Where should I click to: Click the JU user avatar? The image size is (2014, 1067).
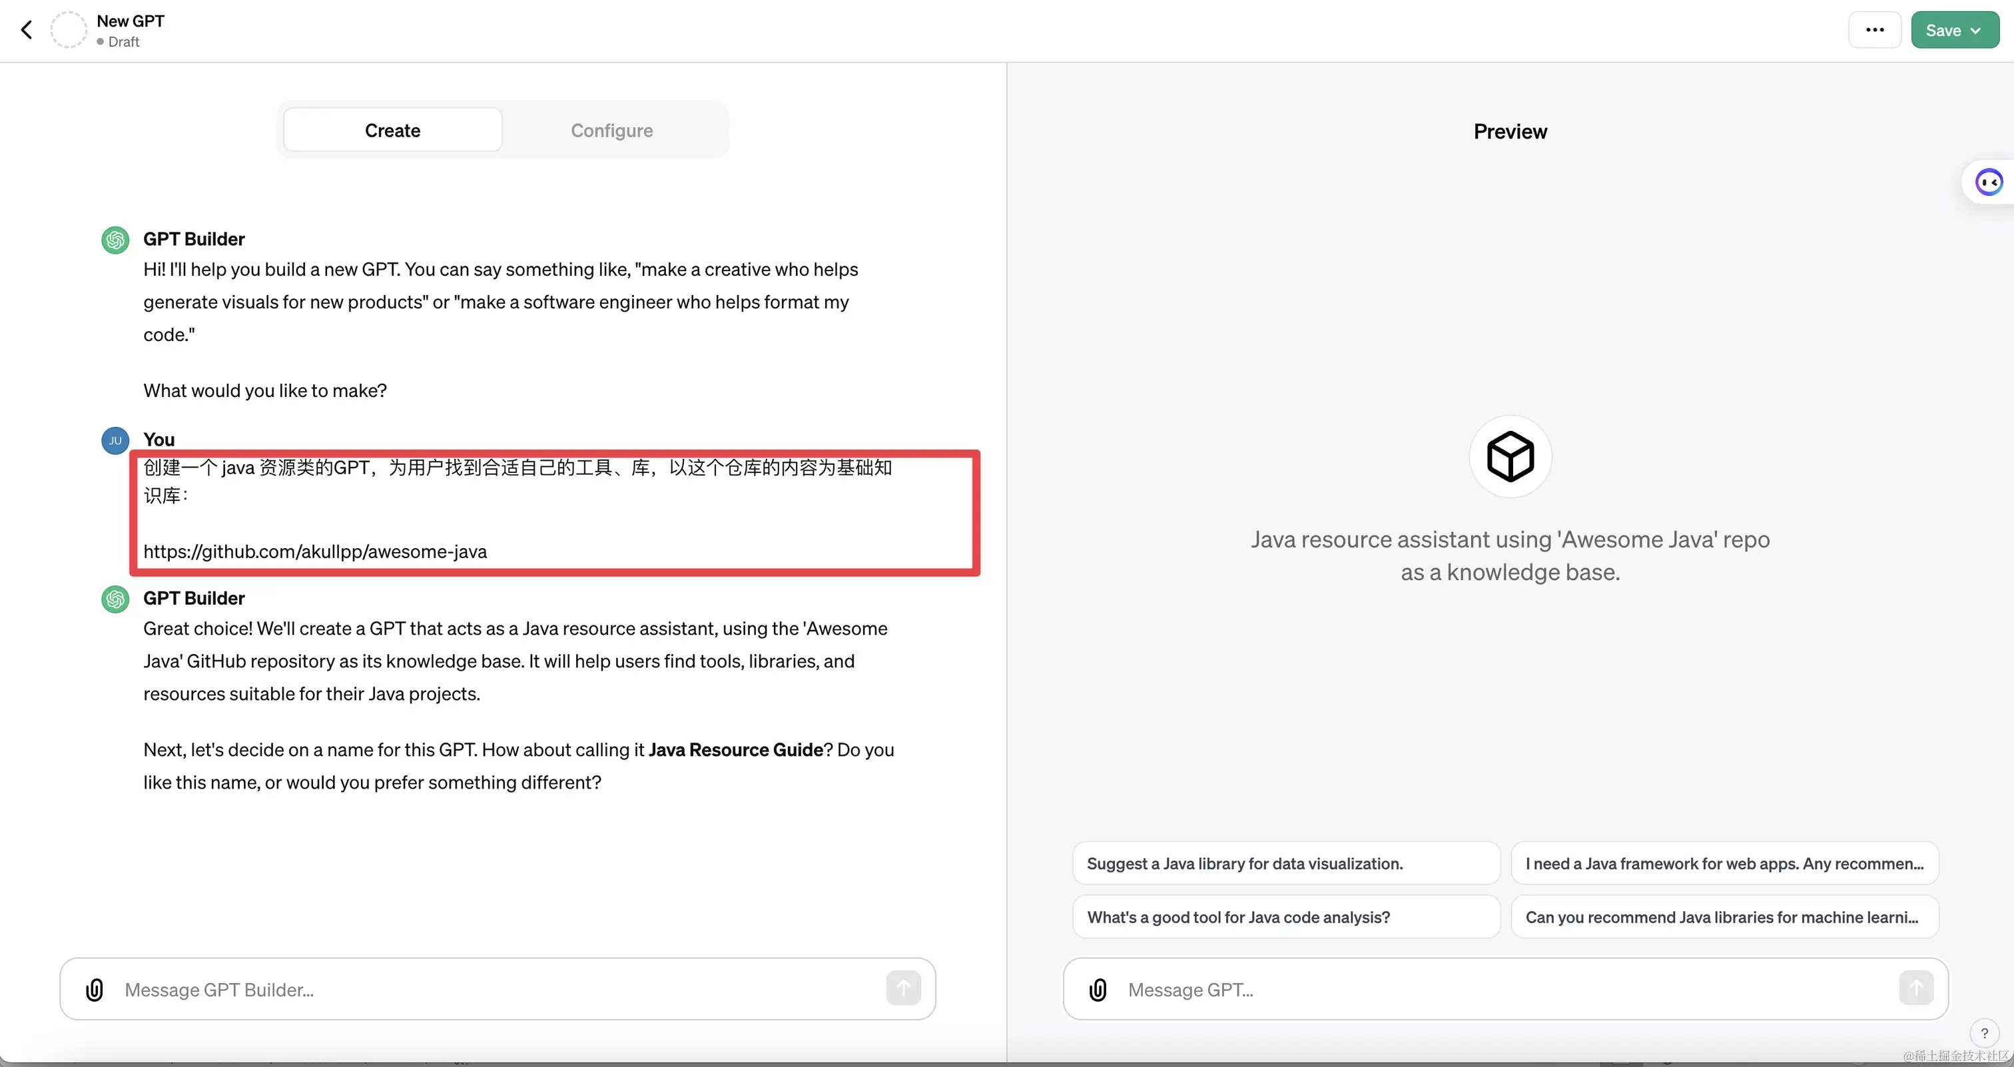coord(116,440)
